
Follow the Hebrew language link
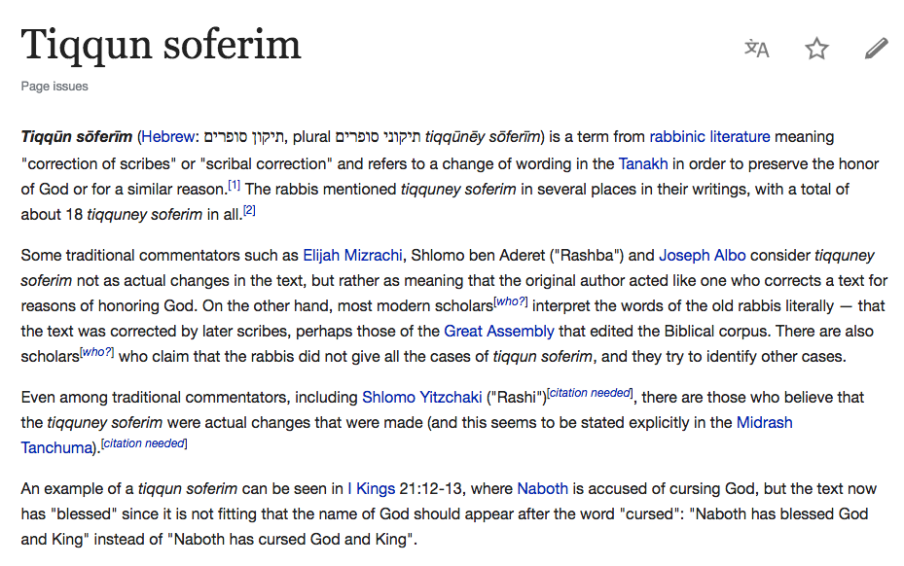(x=167, y=137)
